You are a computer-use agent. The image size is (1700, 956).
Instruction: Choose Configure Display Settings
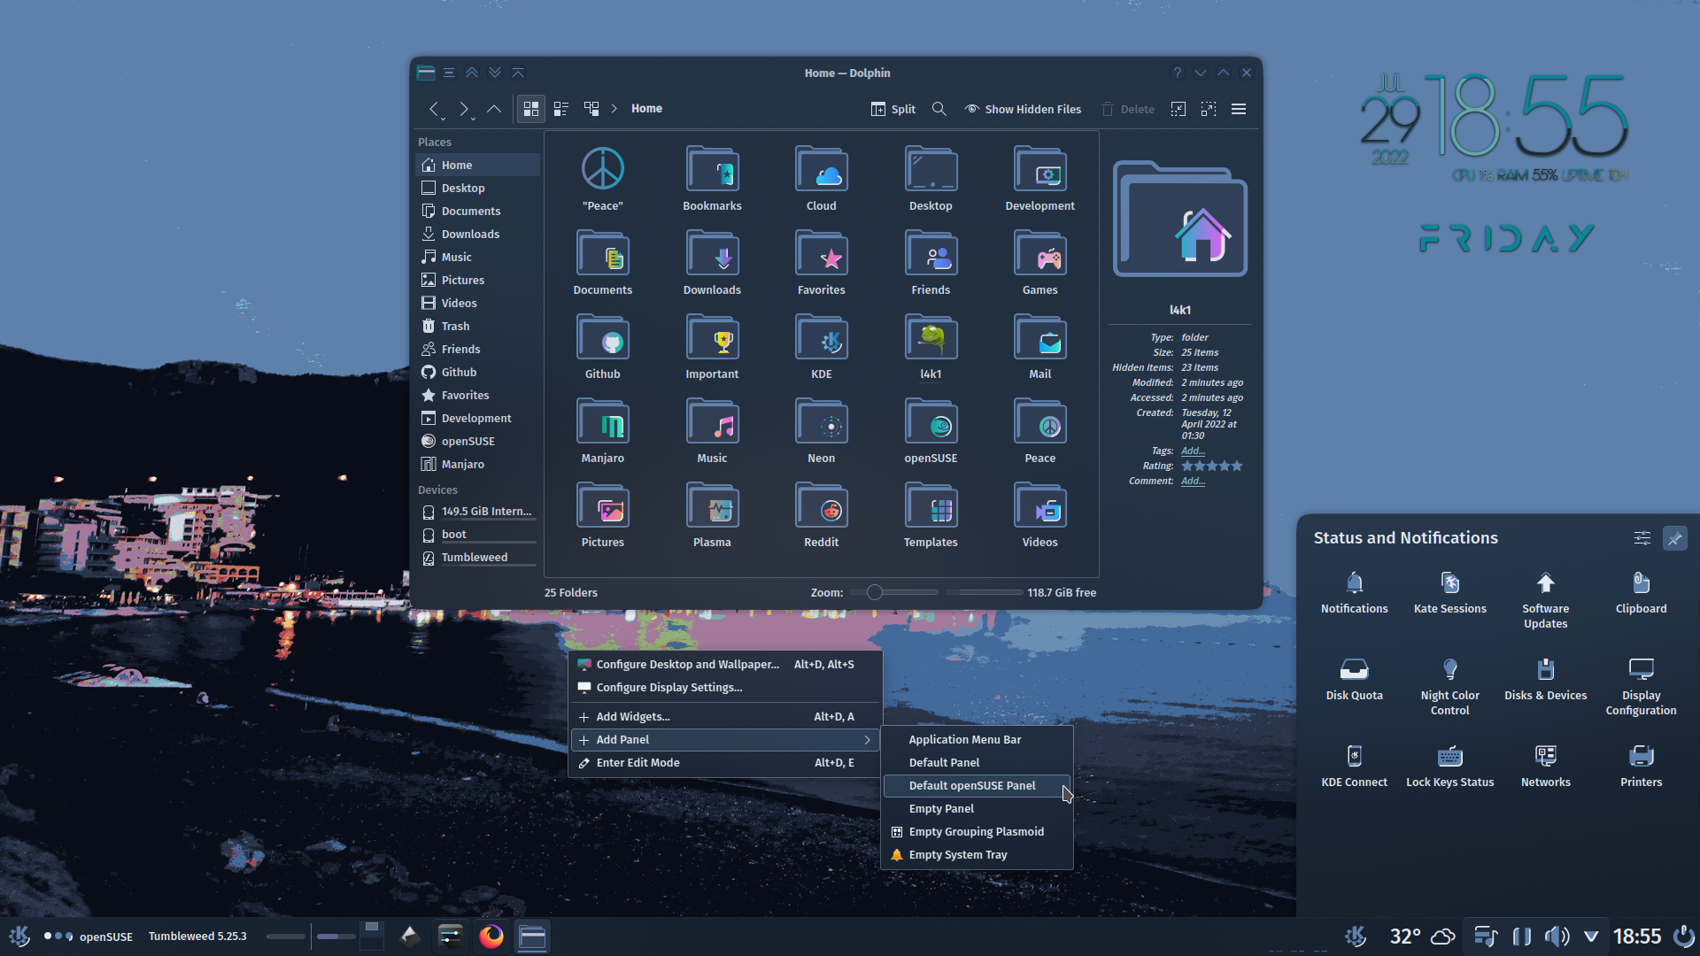click(x=725, y=688)
